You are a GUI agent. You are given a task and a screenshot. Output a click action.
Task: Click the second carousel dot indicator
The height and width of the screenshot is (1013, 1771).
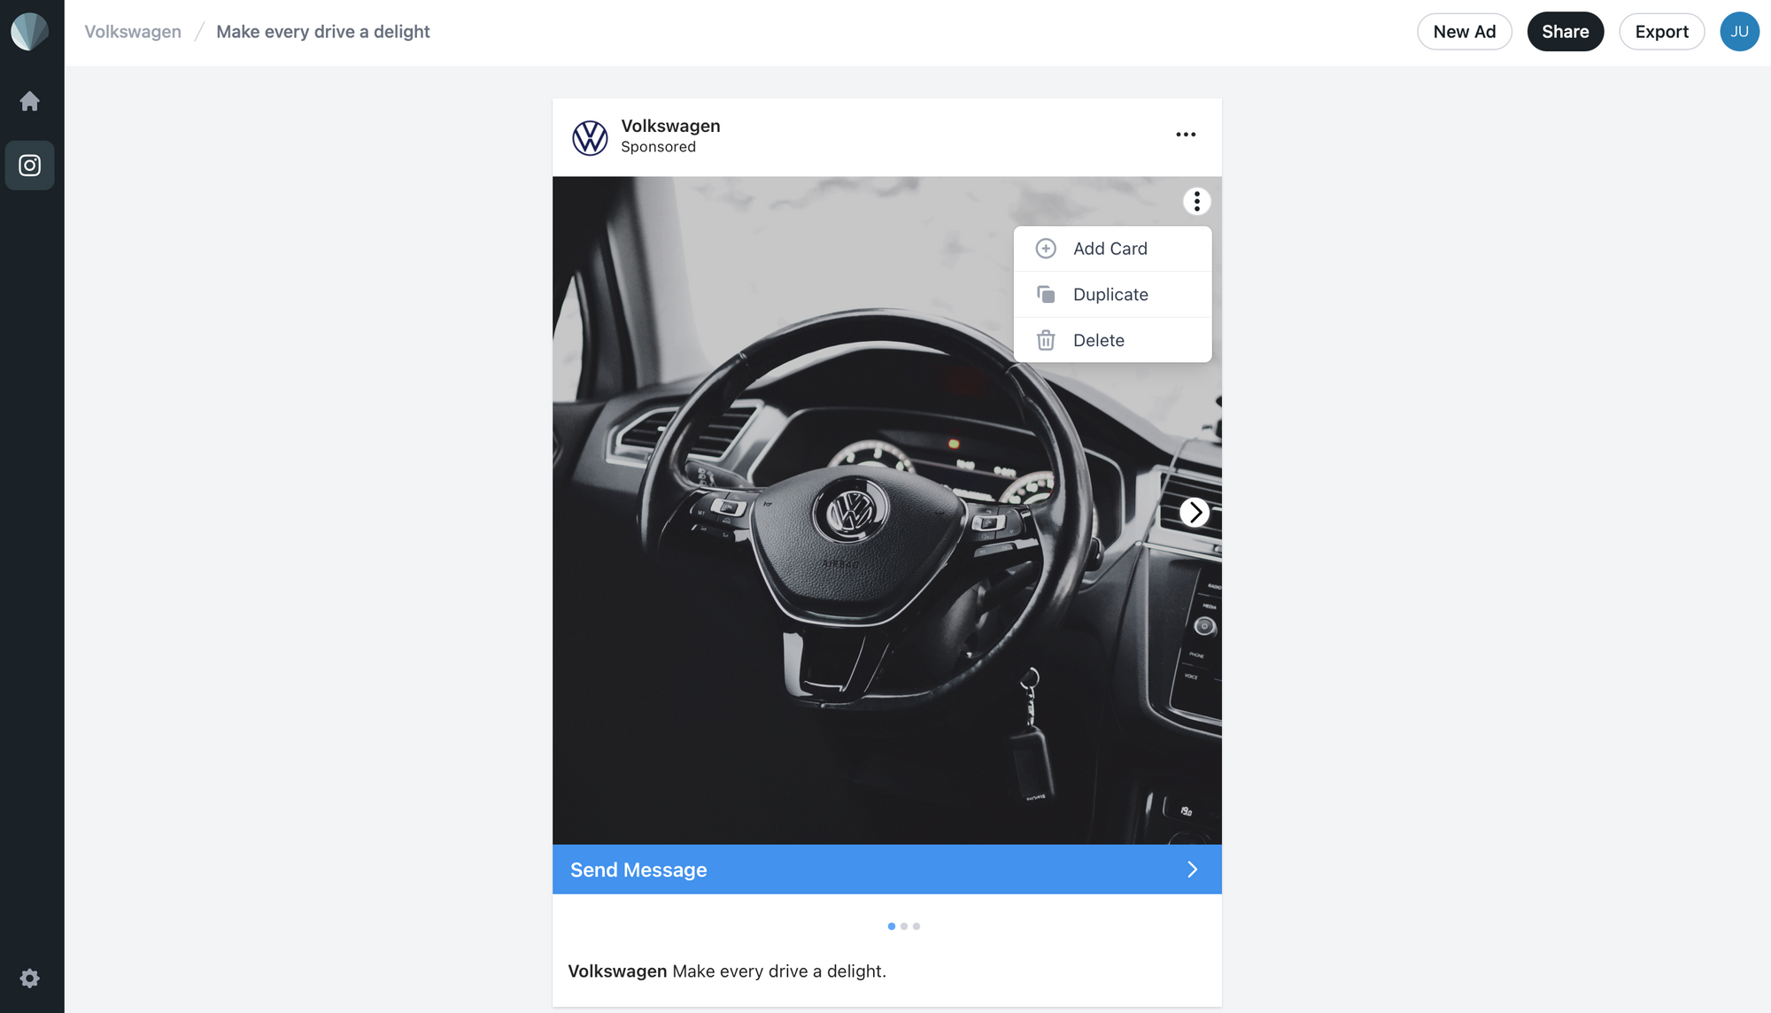904,925
